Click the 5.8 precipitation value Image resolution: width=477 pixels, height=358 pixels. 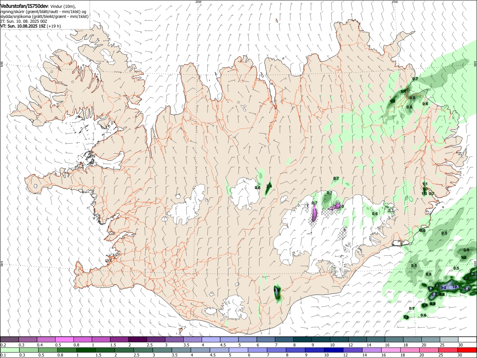click(467, 289)
